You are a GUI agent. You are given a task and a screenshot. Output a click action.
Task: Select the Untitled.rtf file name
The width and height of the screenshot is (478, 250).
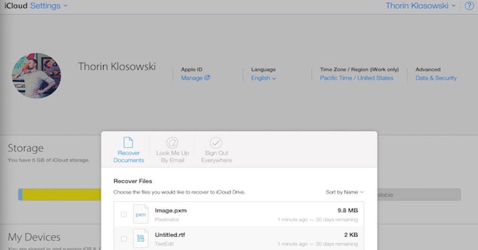click(x=170, y=235)
